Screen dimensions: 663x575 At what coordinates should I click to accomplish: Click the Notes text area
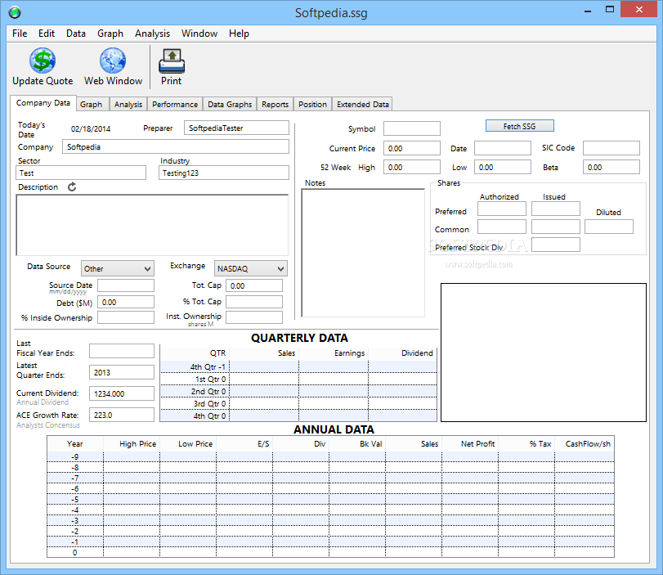point(363,253)
